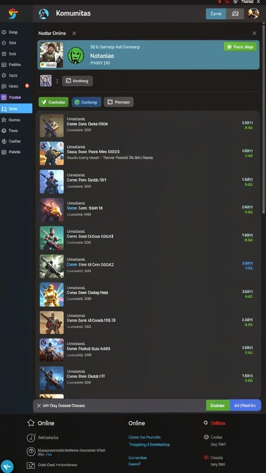This screenshot has height=473, width=266.
Task: Click the green face avatar in the blue banner
Action: coord(76,55)
